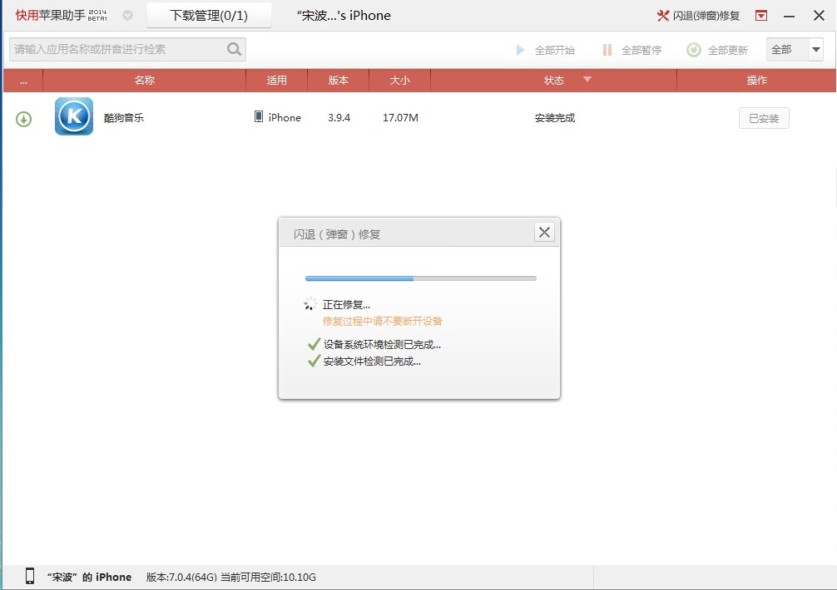
Task: Click 设备系统环境检测已完成 line
Action: pos(382,344)
